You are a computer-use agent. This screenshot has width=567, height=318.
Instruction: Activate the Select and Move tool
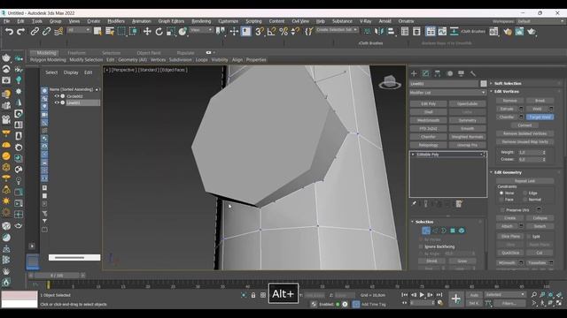coord(147,32)
